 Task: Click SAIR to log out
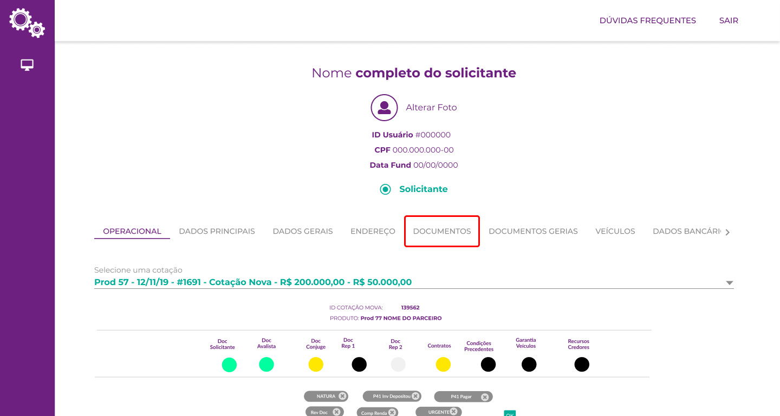[729, 21]
